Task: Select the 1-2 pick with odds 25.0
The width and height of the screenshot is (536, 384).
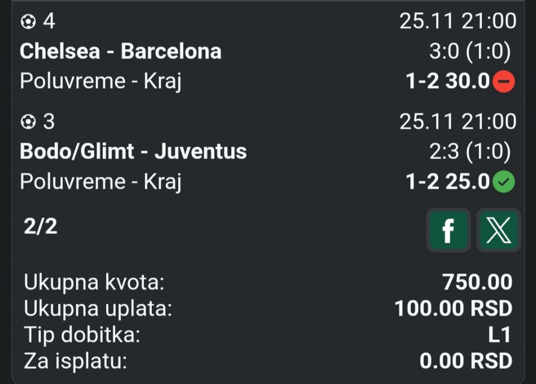Action: tap(447, 182)
